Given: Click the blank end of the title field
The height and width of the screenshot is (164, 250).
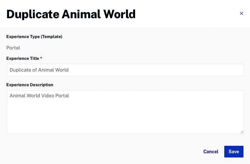Looking at the screenshot, I should pos(156,70).
